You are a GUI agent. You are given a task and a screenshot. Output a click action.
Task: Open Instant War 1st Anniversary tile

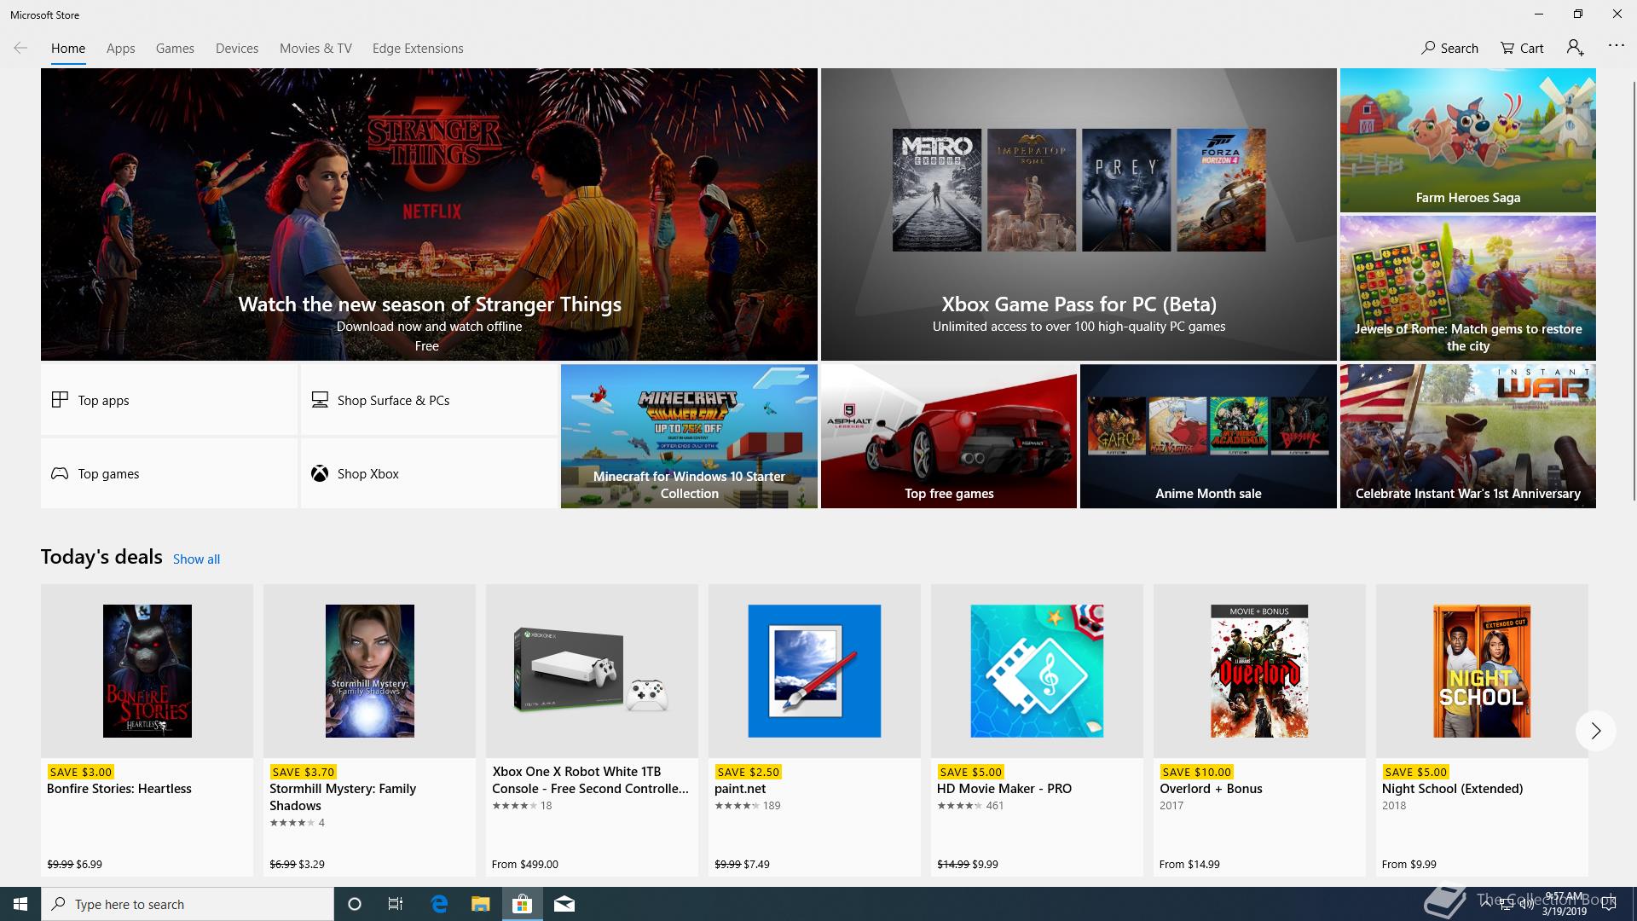[1467, 437]
